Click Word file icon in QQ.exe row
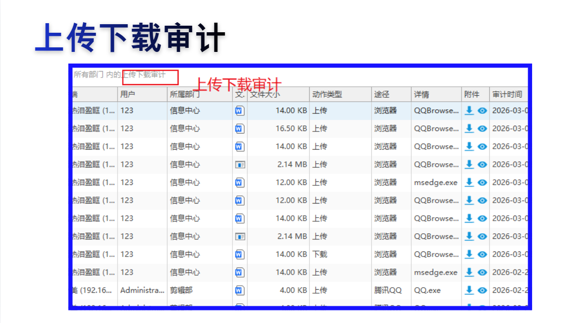The image size is (575, 323). pos(240,290)
